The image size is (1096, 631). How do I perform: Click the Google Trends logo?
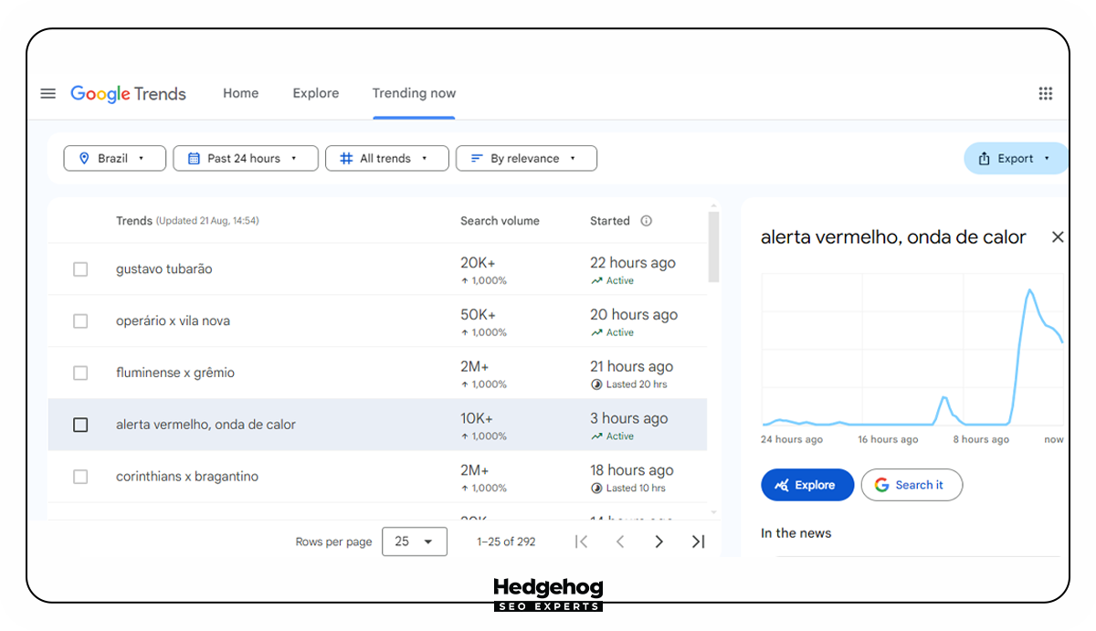click(129, 93)
